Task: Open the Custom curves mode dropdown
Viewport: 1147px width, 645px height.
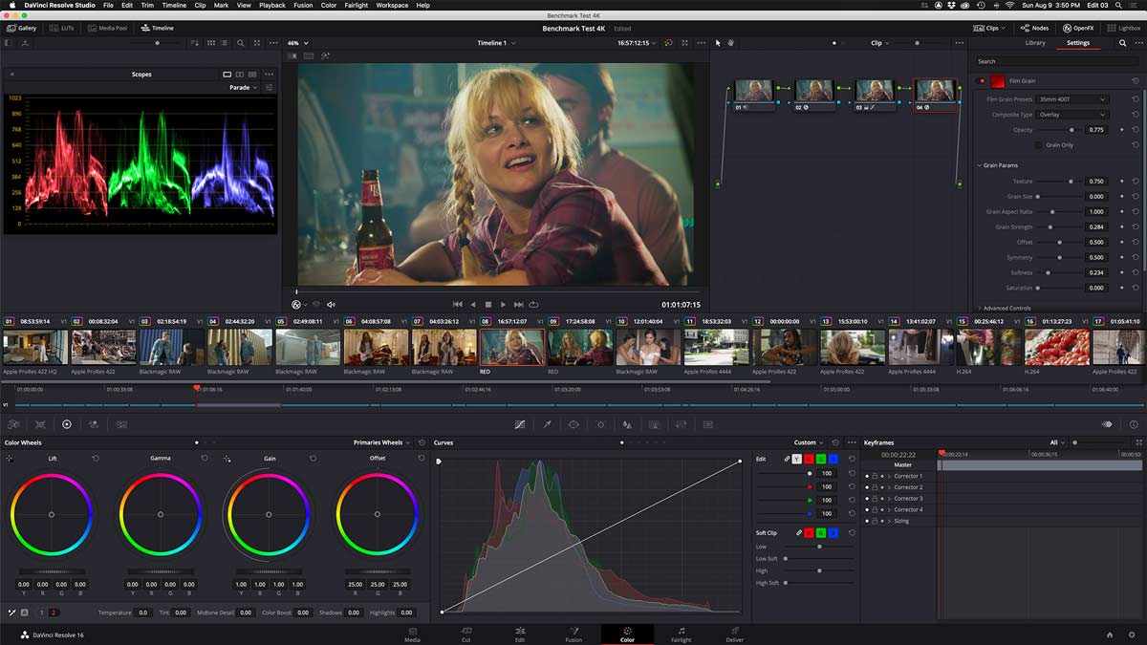Action: 809,442
